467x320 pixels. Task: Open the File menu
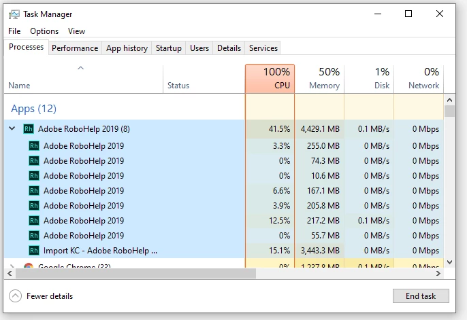tap(14, 31)
